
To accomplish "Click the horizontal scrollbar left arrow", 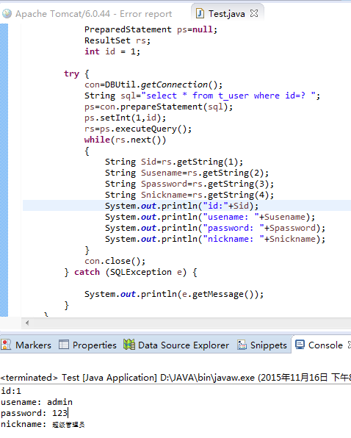I will pyautogui.click(x=27, y=323).
